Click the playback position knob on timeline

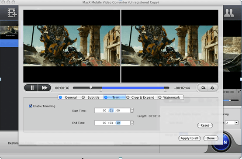point(91,87)
